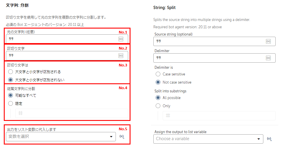Open the 変数を選択 dropdown

[x=61, y=137]
